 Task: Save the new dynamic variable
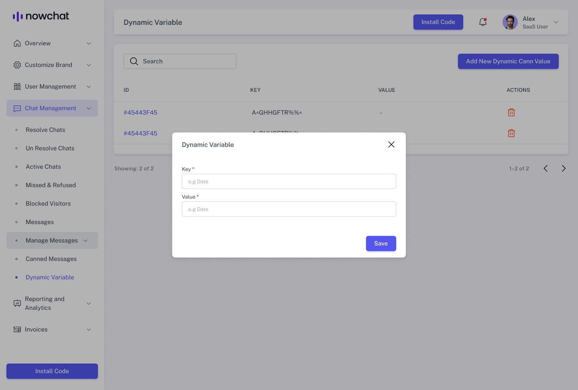[381, 243]
